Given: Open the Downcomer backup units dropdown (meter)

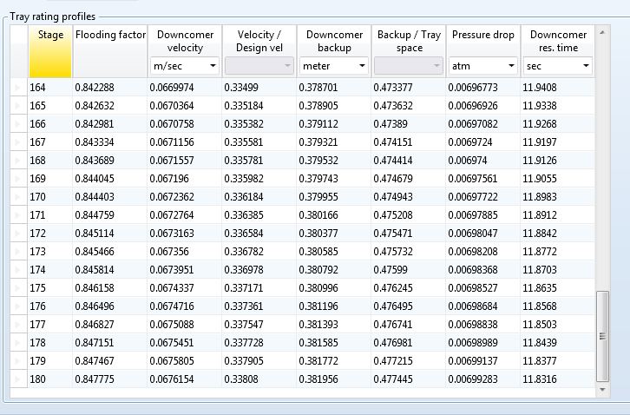Looking at the screenshot, I should pos(334,66).
